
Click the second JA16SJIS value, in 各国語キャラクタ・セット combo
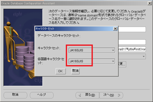click(76, 61)
